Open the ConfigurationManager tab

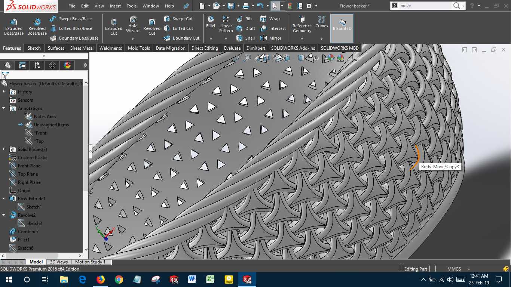coord(37,65)
